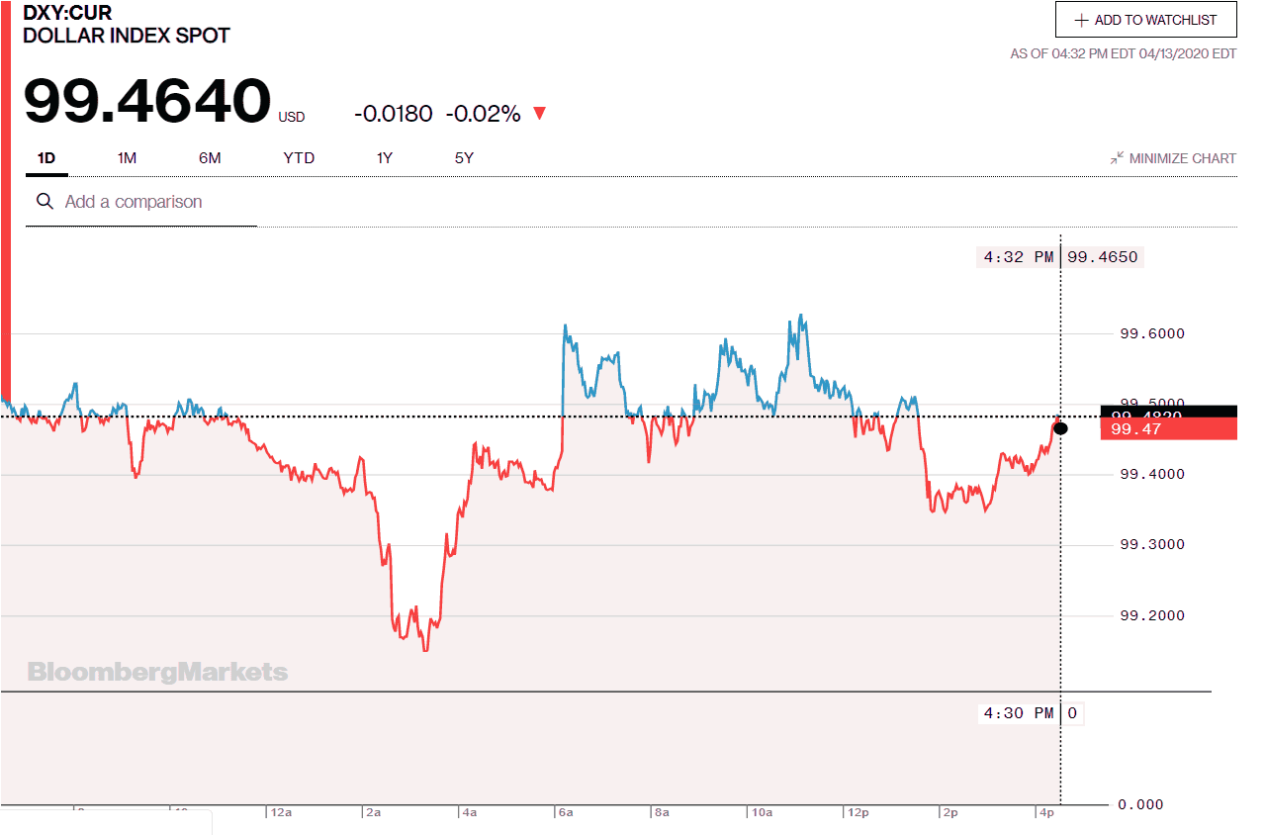Click the red 99.47 price flag

pos(1167,429)
